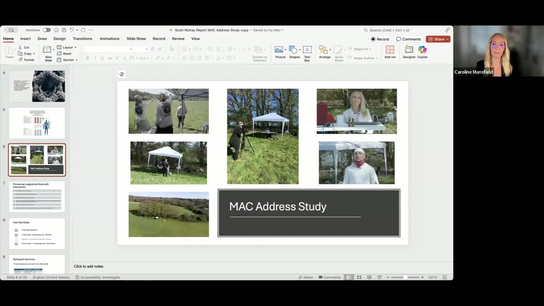
Task: Open the font size combo box
Action: coord(140,49)
